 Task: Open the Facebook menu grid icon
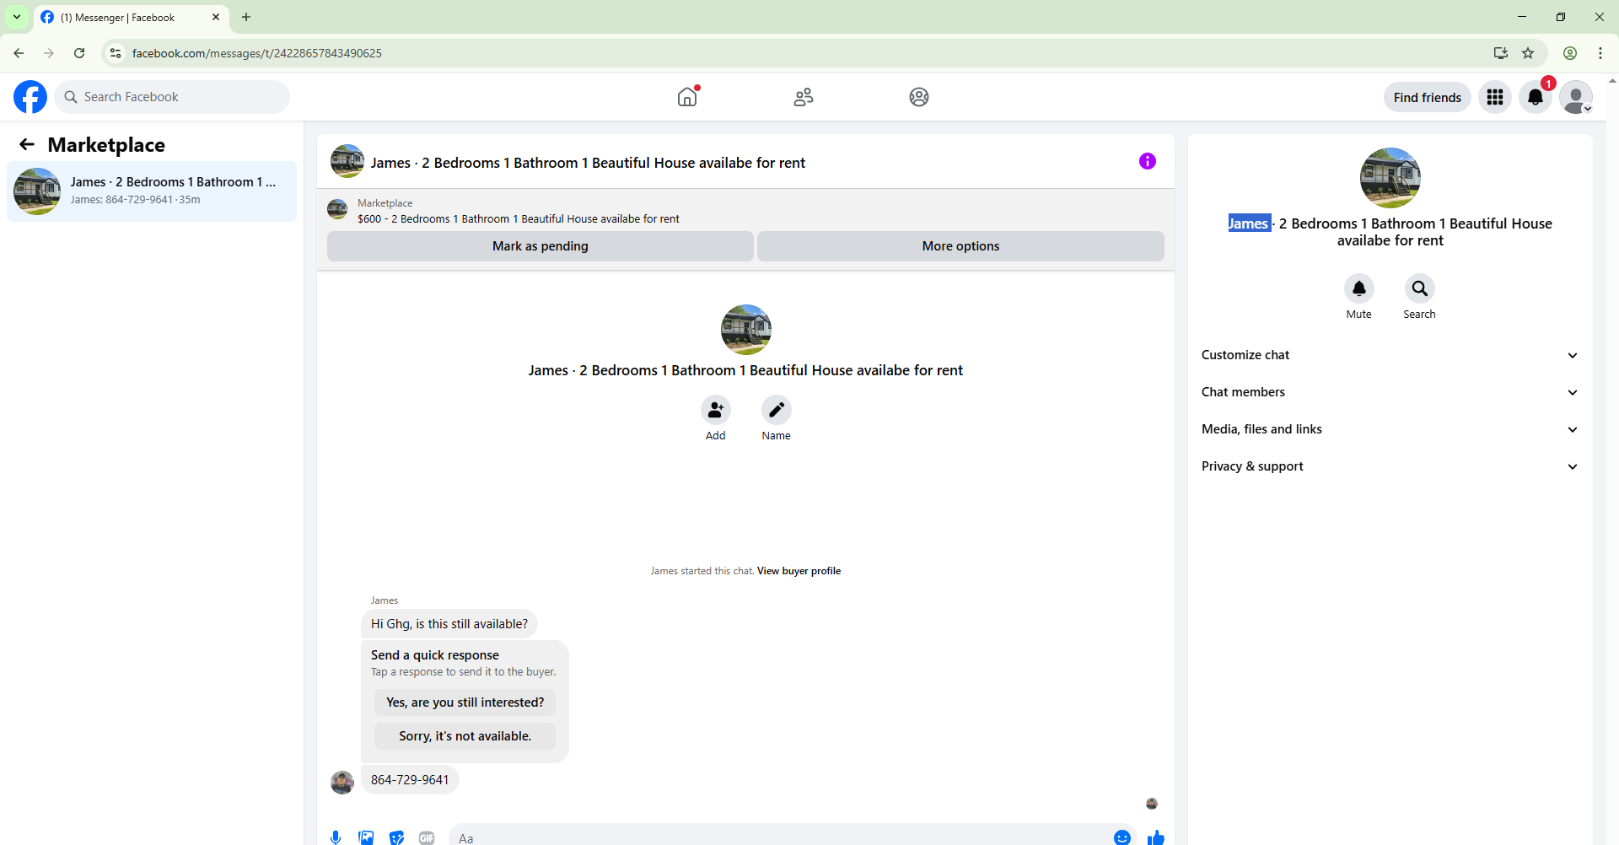(x=1495, y=97)
